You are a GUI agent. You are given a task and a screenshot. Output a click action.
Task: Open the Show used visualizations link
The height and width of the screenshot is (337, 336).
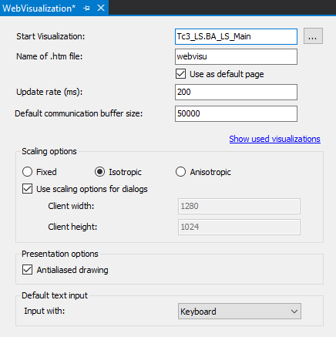coord(274,139)
